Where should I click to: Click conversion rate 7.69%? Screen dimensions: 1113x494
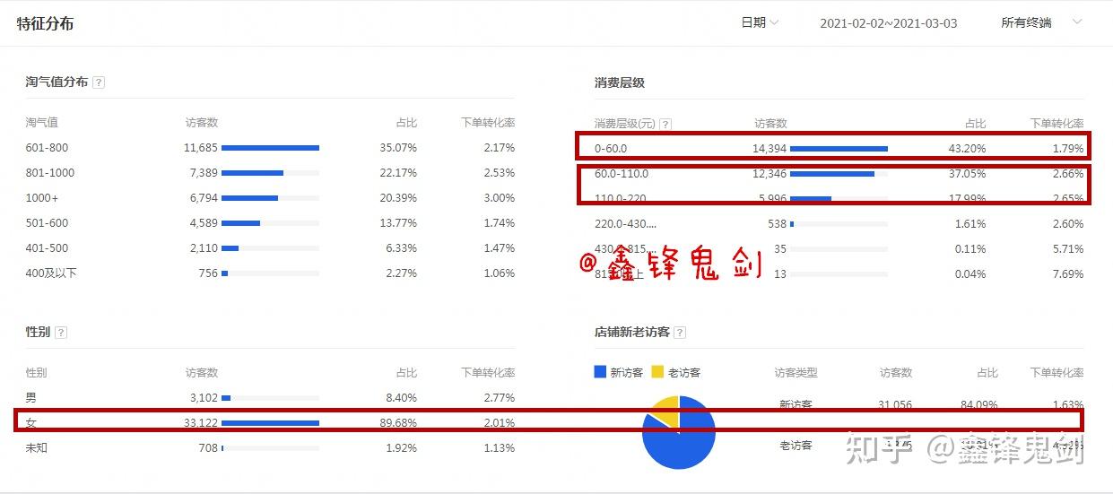[x=1067, y=274]
